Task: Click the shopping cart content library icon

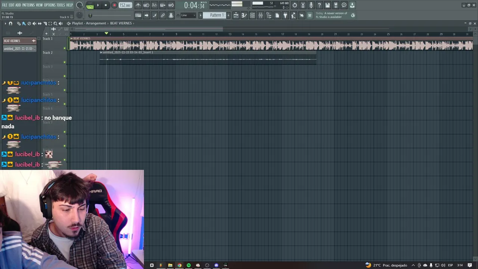Action: 310,15
